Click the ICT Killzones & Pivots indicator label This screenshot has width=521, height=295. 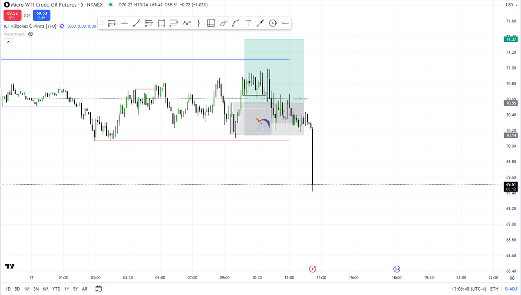coord(30,26)
